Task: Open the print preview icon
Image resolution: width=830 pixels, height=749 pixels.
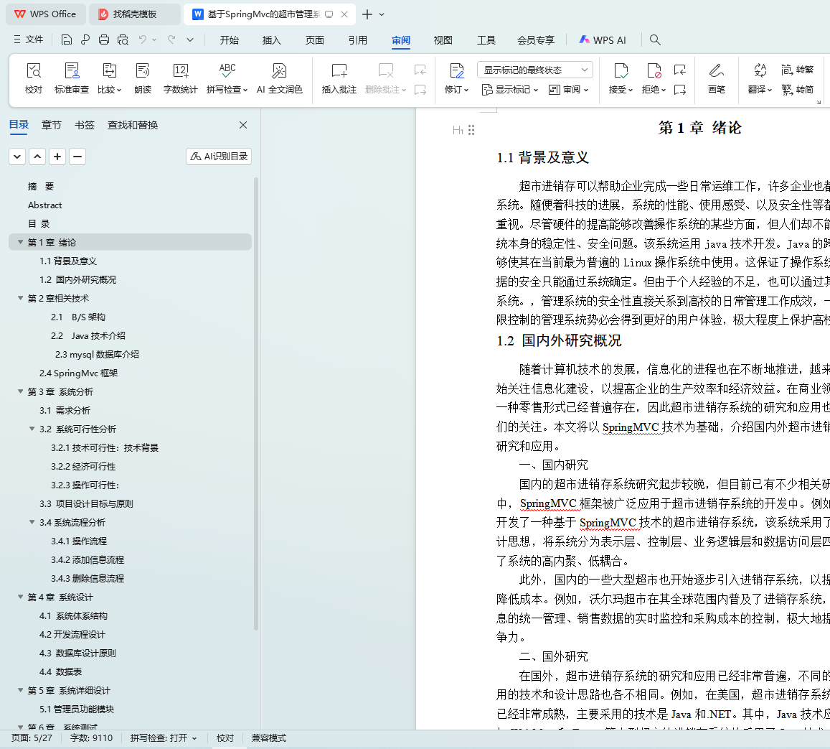Action: pyautogui.click(x=123, y=39)
